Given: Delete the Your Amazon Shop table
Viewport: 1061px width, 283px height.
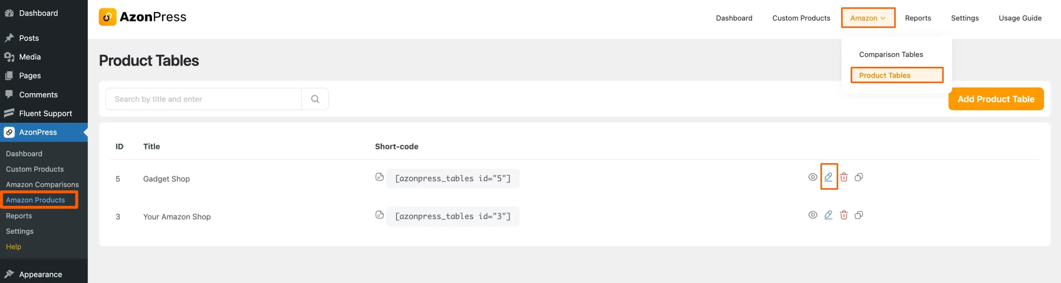Looking at the screenshot, I should [844, 215].
